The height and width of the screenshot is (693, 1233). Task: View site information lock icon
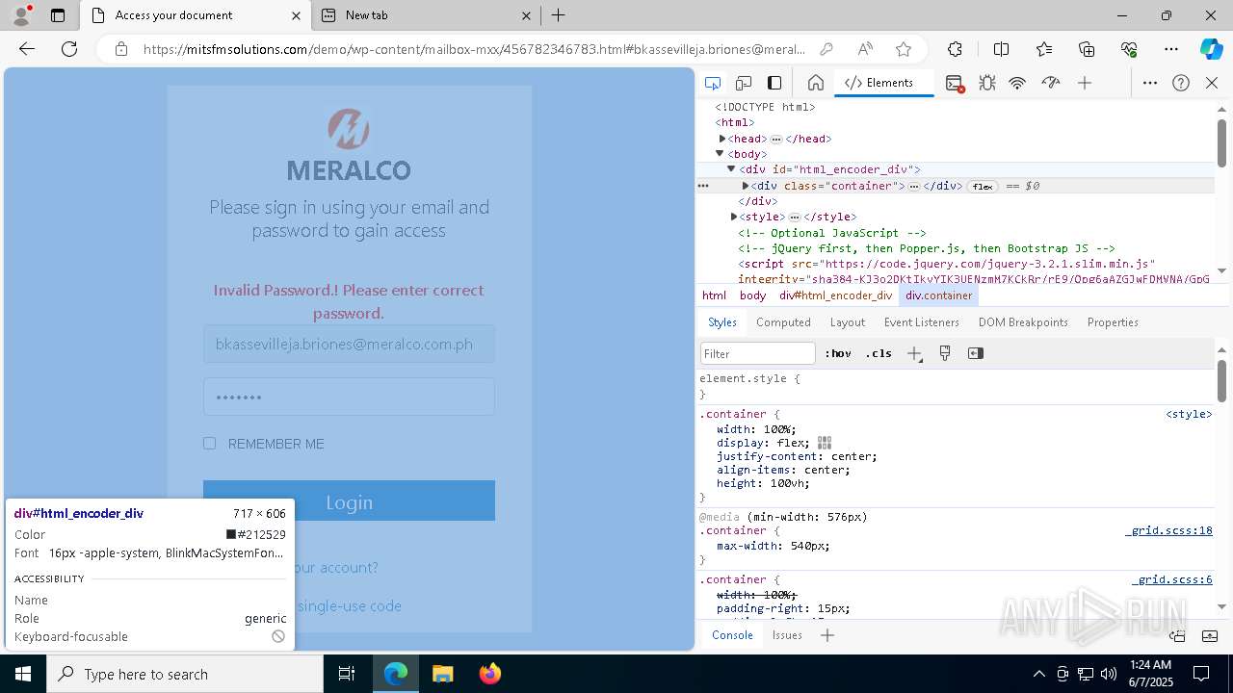coord(121,49)
